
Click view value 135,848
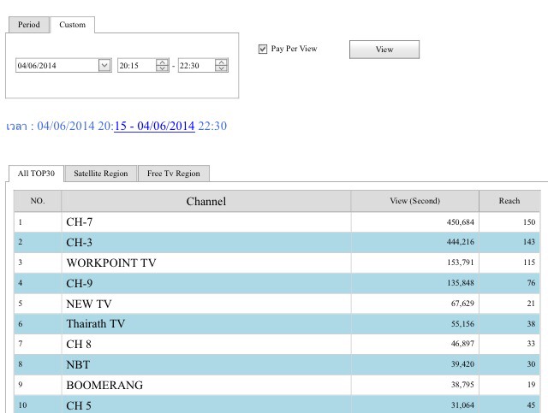pyautogui.click(x=461, y=283)
